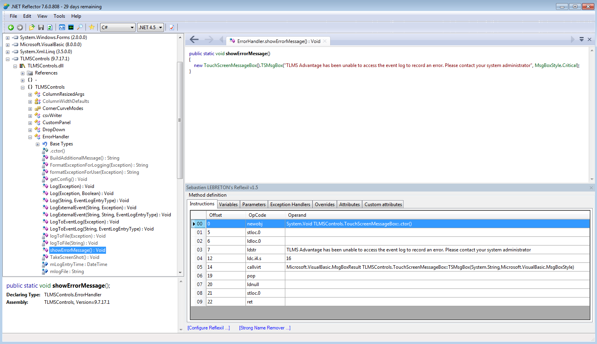Viewport: 597px width, 344px height.
Task: Open an assembly with the folder icon
Action: click(x=32, y=28)
